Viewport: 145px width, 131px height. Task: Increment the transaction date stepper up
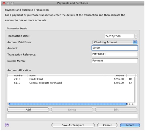pos(136,35)
